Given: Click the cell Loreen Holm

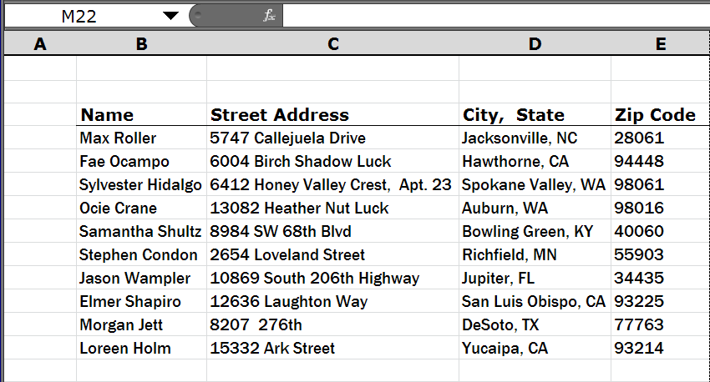Looking at the screenshot, I should tap(142, 348).
